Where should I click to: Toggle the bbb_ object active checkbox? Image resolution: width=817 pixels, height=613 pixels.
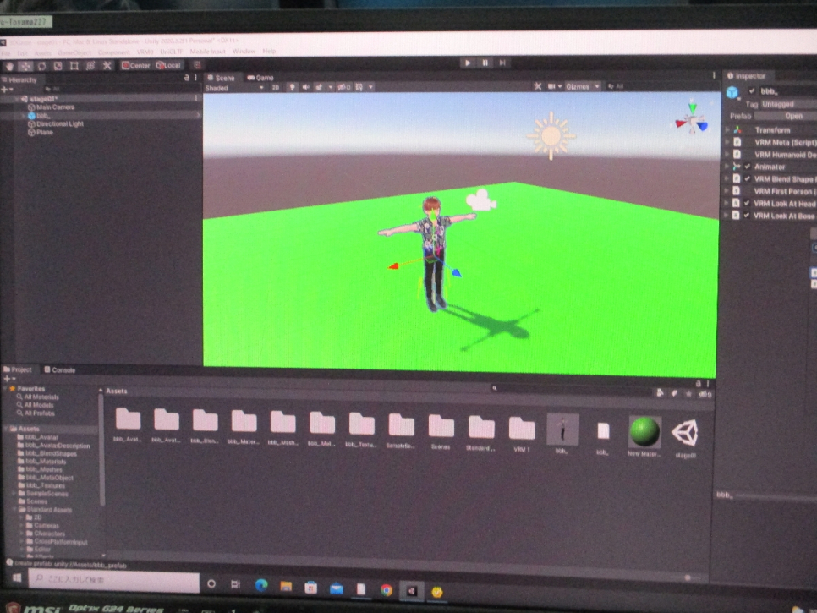pos(752,91)
